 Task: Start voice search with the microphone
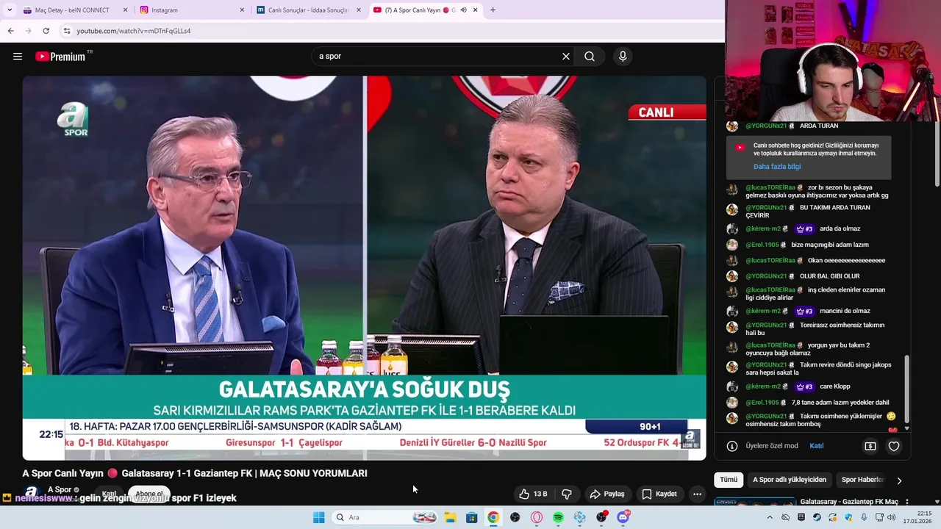623,56
